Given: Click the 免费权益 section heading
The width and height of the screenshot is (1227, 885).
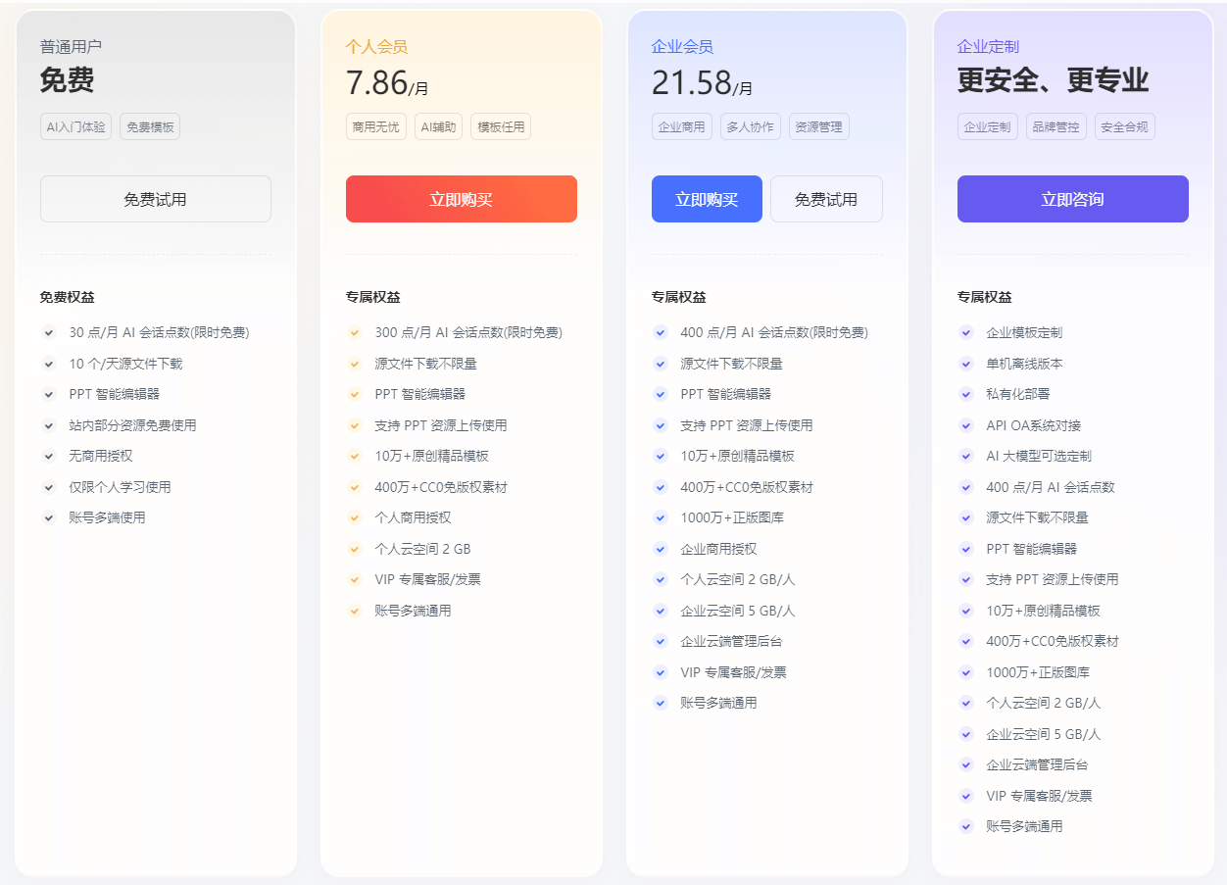Looking at the screenshot, I should pyautogui.click(x=68, y=297).
